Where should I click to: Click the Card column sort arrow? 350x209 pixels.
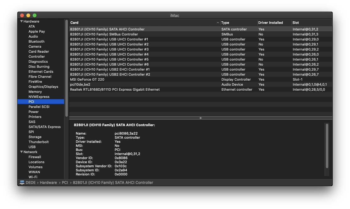tap(218, 23)
